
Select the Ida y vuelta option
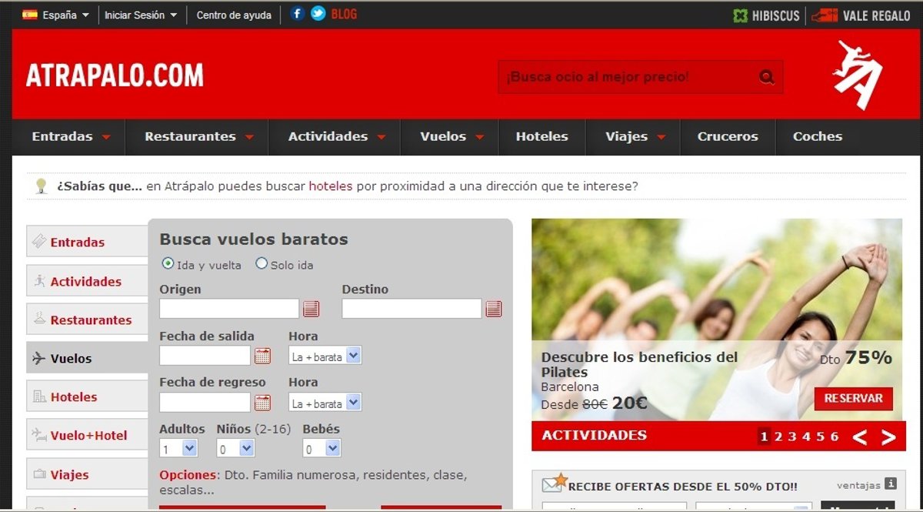pos(168,264)
